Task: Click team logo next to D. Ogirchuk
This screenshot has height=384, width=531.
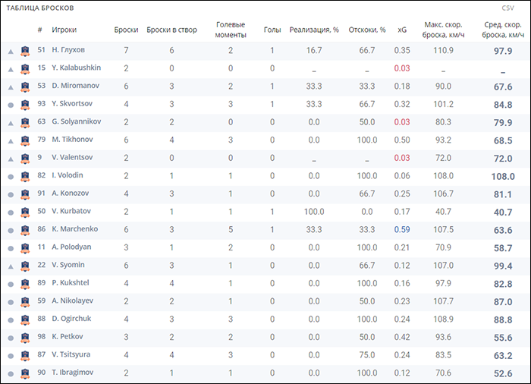Action: pos(24,318)
